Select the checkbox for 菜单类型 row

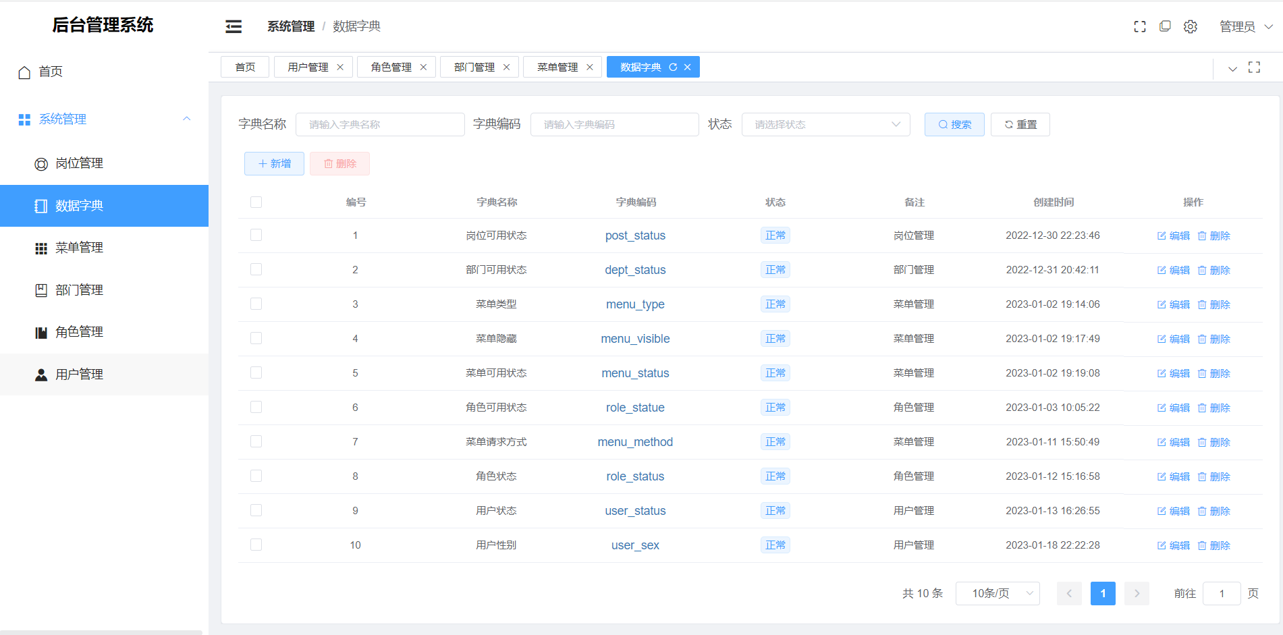[256, 304]
